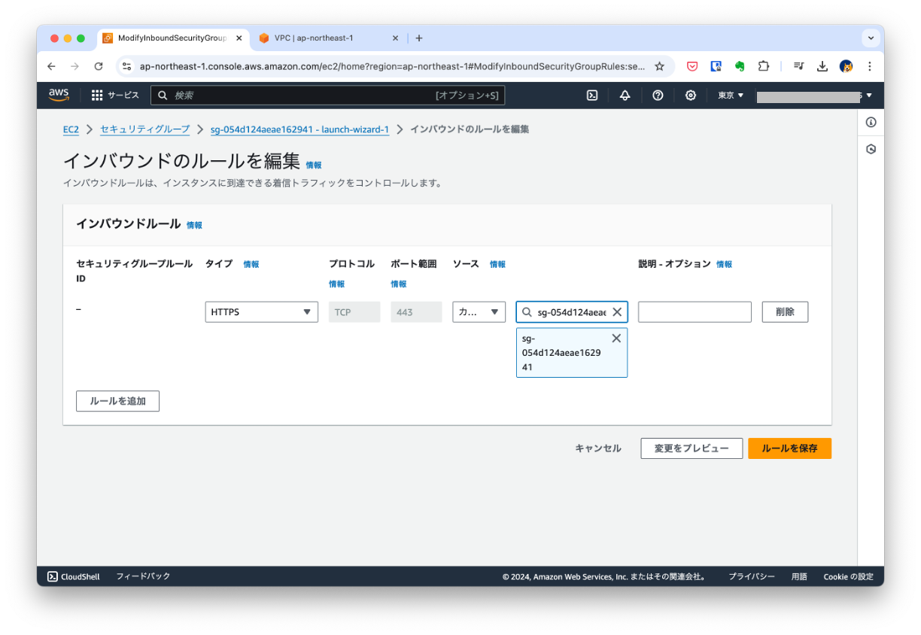
Task: Open the Evernote extension icon
Action: click(740, 66)
